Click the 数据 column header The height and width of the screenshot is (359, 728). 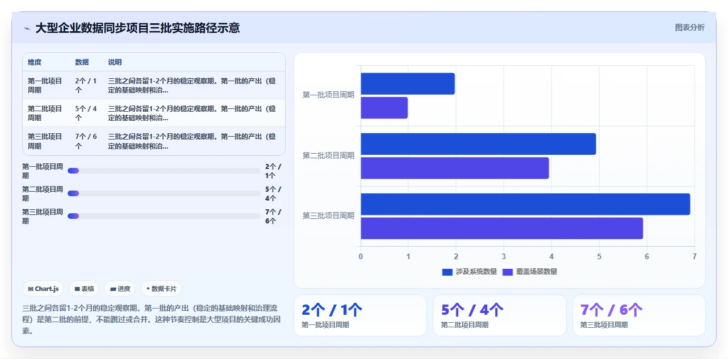[x=82, y=62]
